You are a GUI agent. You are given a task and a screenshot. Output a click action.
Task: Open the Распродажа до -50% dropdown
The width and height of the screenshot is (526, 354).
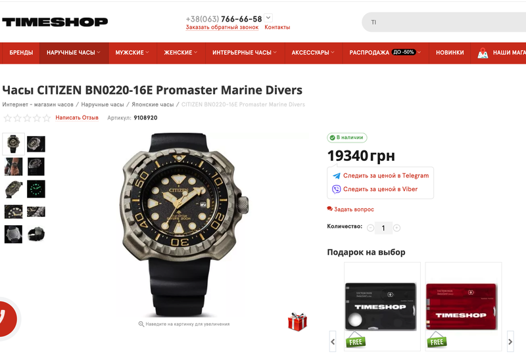(x=385, y=53)
